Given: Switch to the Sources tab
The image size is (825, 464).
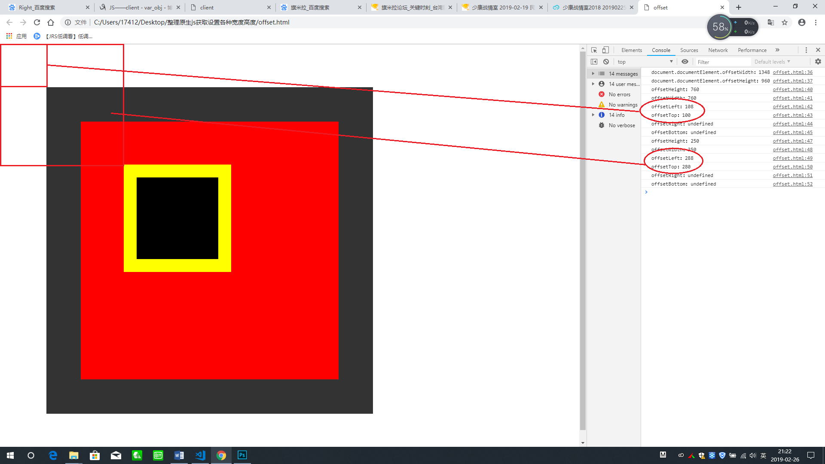Looking at the screenshot, I should pyautogui.click(x=689, y=50).
